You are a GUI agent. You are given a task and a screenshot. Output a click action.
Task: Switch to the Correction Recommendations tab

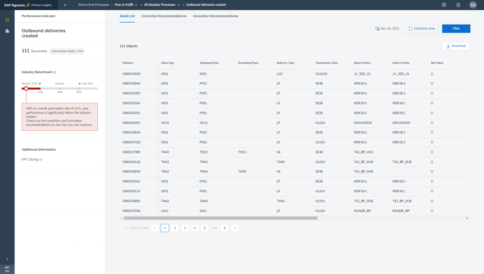[164, 16]
